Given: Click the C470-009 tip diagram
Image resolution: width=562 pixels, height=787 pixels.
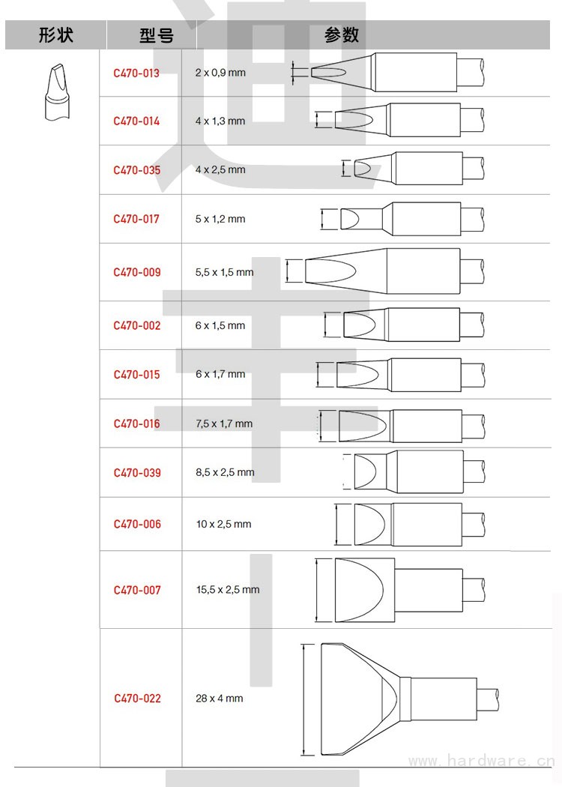Looking at the screenshot, I should 390,271.
